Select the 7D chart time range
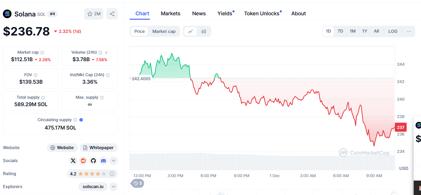421x195 pixels. coord(340,31)
